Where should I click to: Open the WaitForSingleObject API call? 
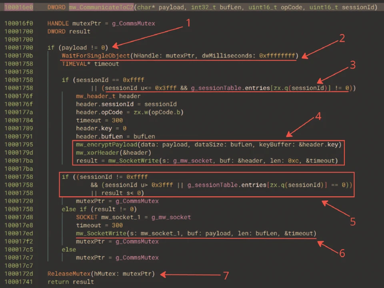pos(96,56)
